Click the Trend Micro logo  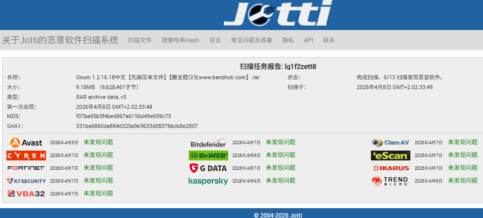point(390,181)
